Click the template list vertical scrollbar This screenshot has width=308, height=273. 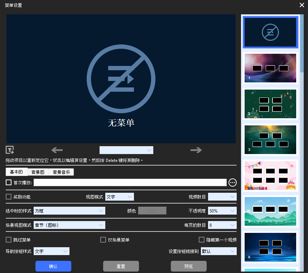click(x=302, y=43)
